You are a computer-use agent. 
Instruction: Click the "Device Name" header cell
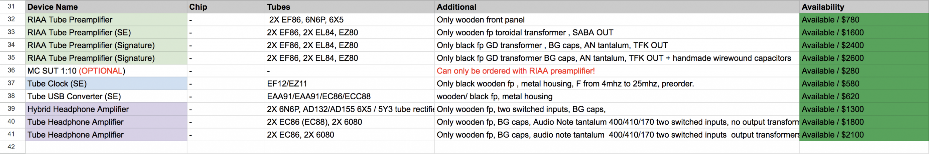click(x=106, y=7)
